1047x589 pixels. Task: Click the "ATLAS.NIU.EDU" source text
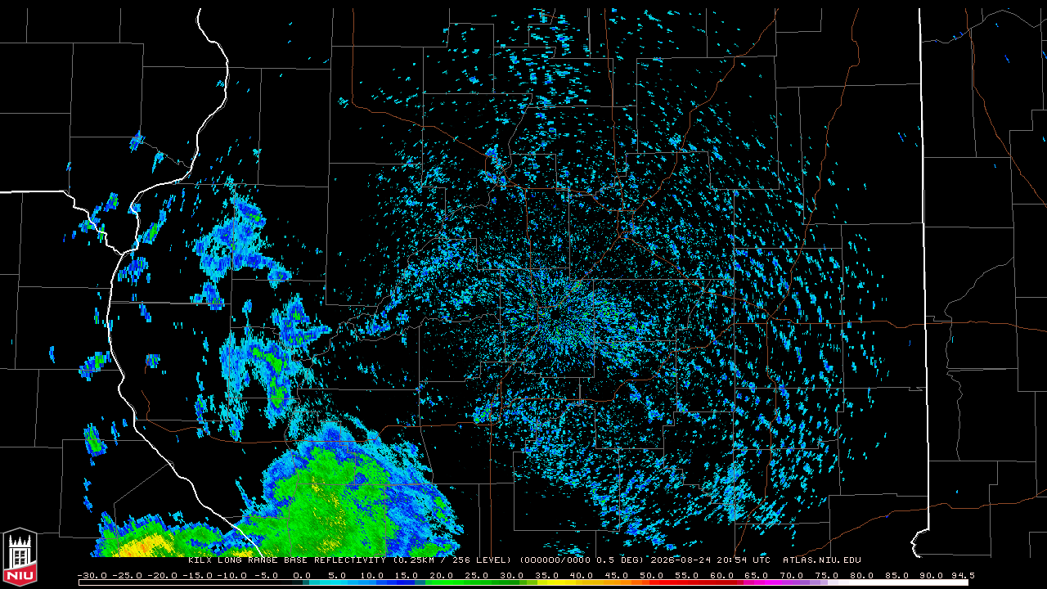pos(821,560)
